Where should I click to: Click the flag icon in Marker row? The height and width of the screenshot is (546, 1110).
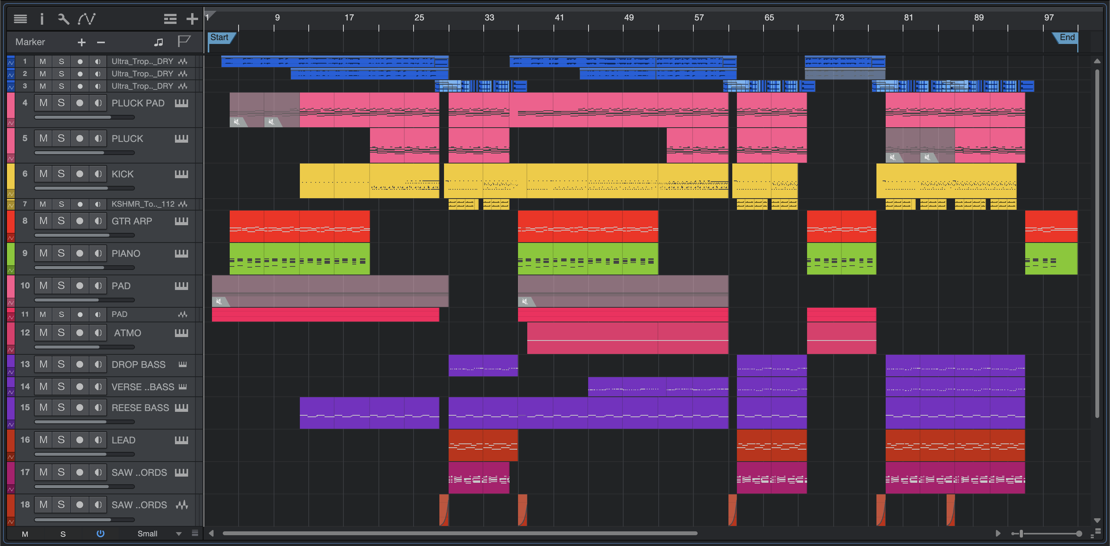coord(184,42)
